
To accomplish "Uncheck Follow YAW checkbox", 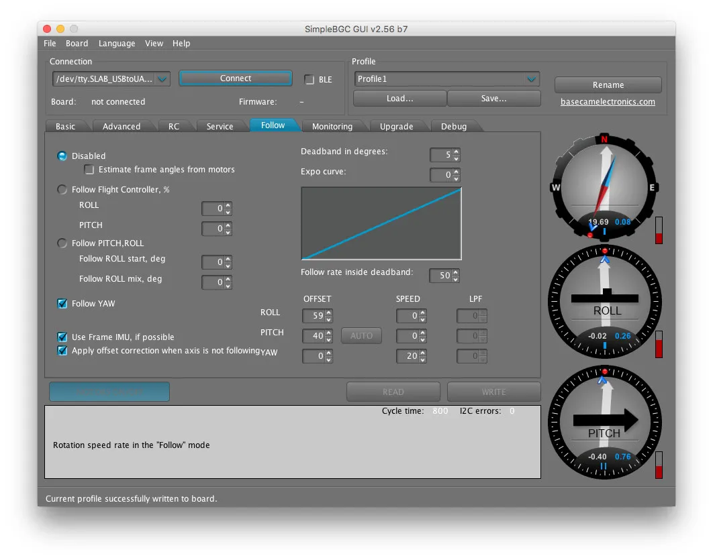I will (62, 304).
